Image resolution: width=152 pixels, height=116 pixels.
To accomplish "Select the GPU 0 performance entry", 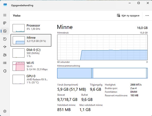I will 31,79.
